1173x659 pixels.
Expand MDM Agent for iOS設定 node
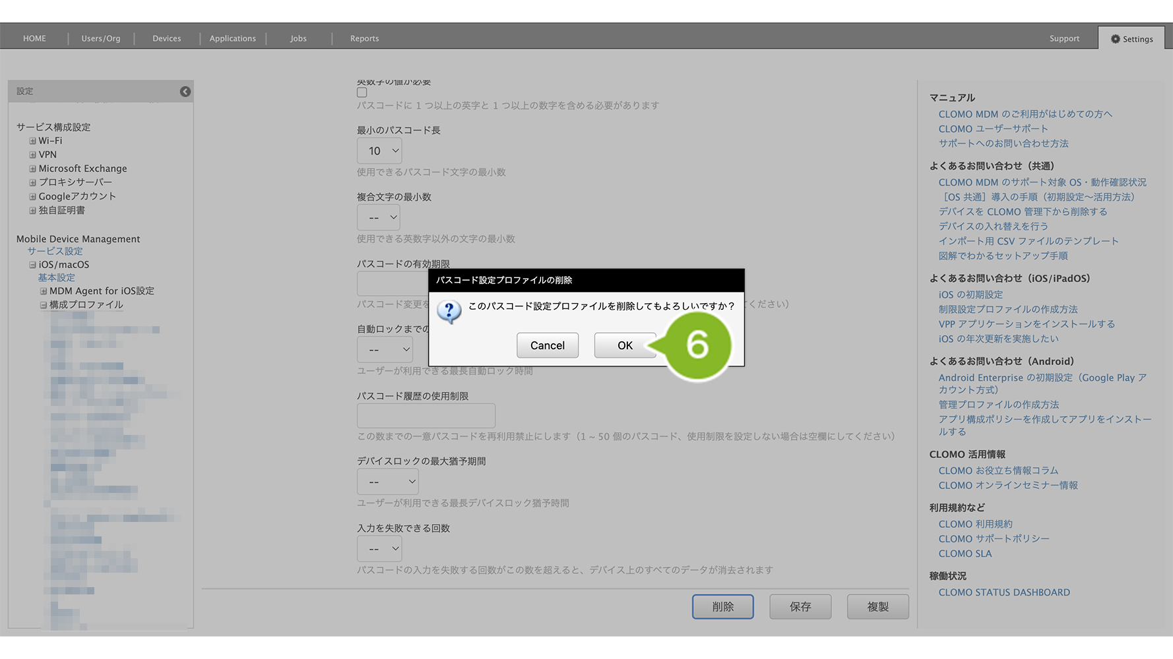(x=44, y=291)
